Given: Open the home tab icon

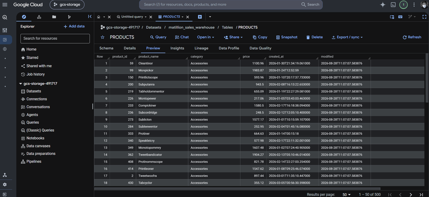Looking at the screenshot, I should click(99, 17).
